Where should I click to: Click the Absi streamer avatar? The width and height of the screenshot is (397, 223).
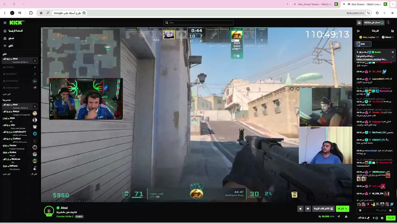tap(49, 211)
